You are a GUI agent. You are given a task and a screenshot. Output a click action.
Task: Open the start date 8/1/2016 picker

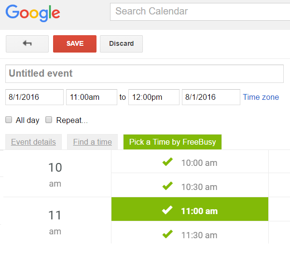[x=34, y=97]
